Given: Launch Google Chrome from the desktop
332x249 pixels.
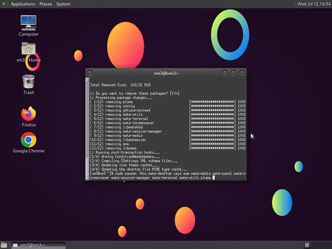Looking at the screenshot, I should [29, 143].
